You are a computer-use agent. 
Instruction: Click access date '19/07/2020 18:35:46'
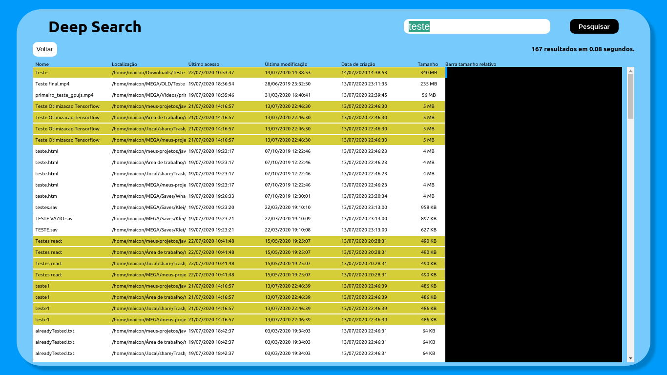click(211, 95)
